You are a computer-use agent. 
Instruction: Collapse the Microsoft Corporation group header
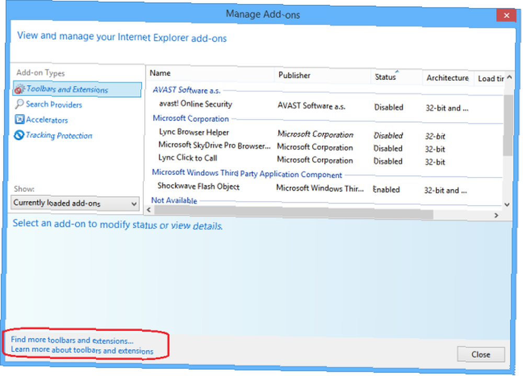click(191, 119)
